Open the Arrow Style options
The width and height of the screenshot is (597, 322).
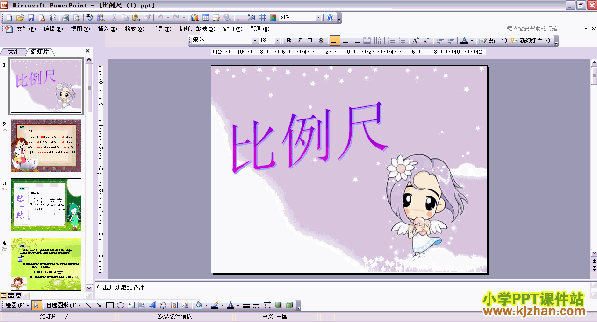pos(267,305)
